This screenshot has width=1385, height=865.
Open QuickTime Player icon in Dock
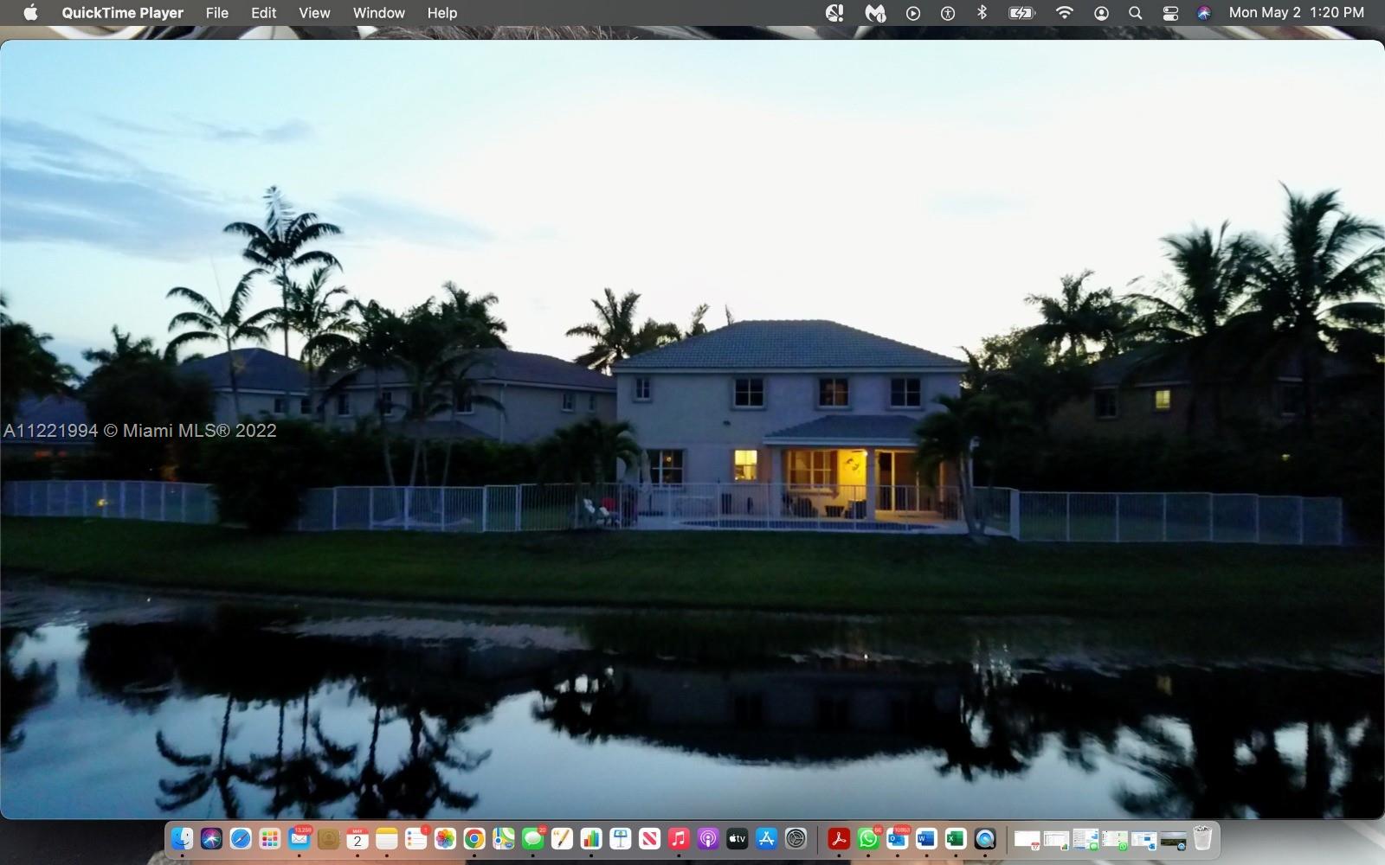pos(984,839)
